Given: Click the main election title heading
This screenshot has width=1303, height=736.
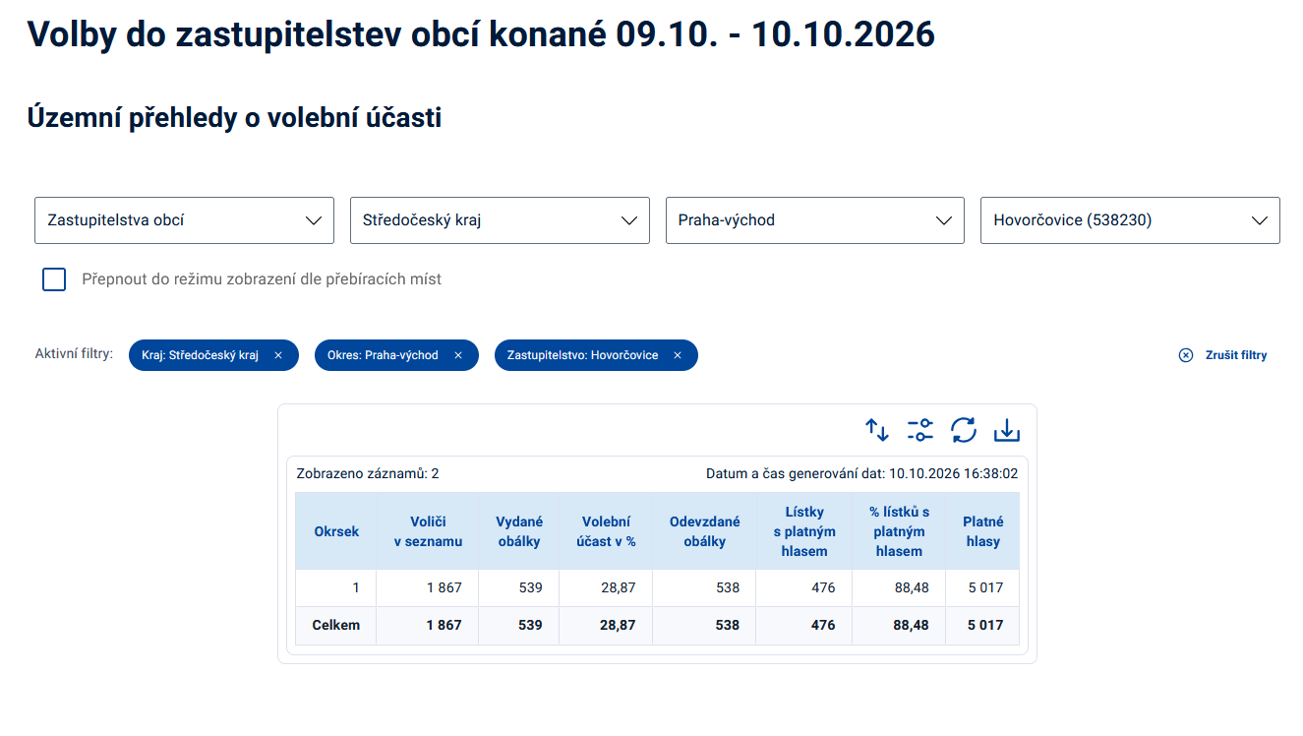Looking at the screenshot, I should (481, 34).
